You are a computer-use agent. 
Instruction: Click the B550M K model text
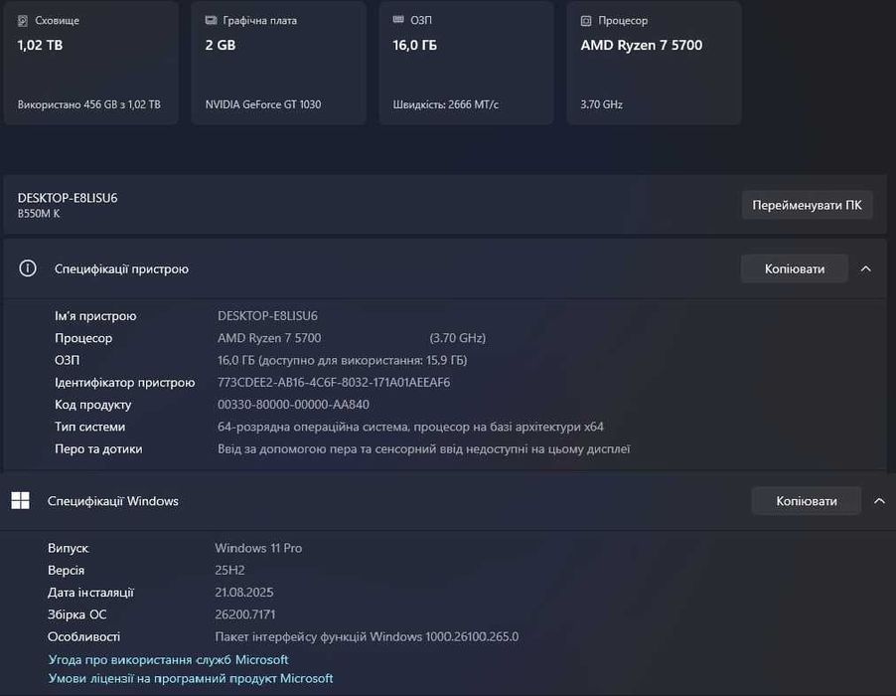39,214
